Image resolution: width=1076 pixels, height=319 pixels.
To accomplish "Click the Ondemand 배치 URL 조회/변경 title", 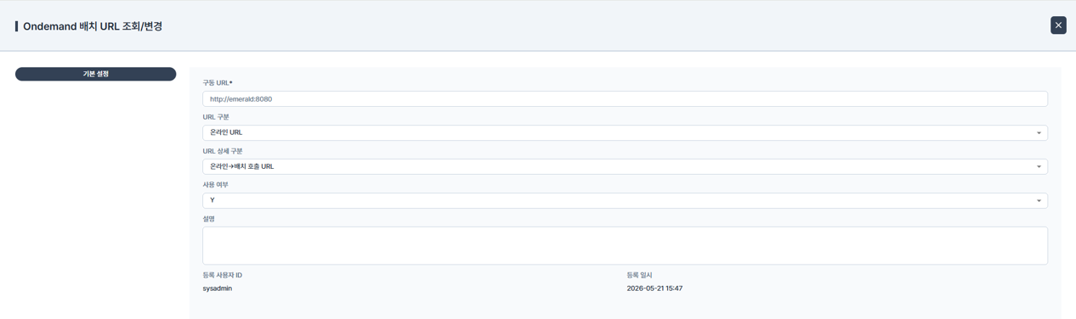I will point(93,26).
